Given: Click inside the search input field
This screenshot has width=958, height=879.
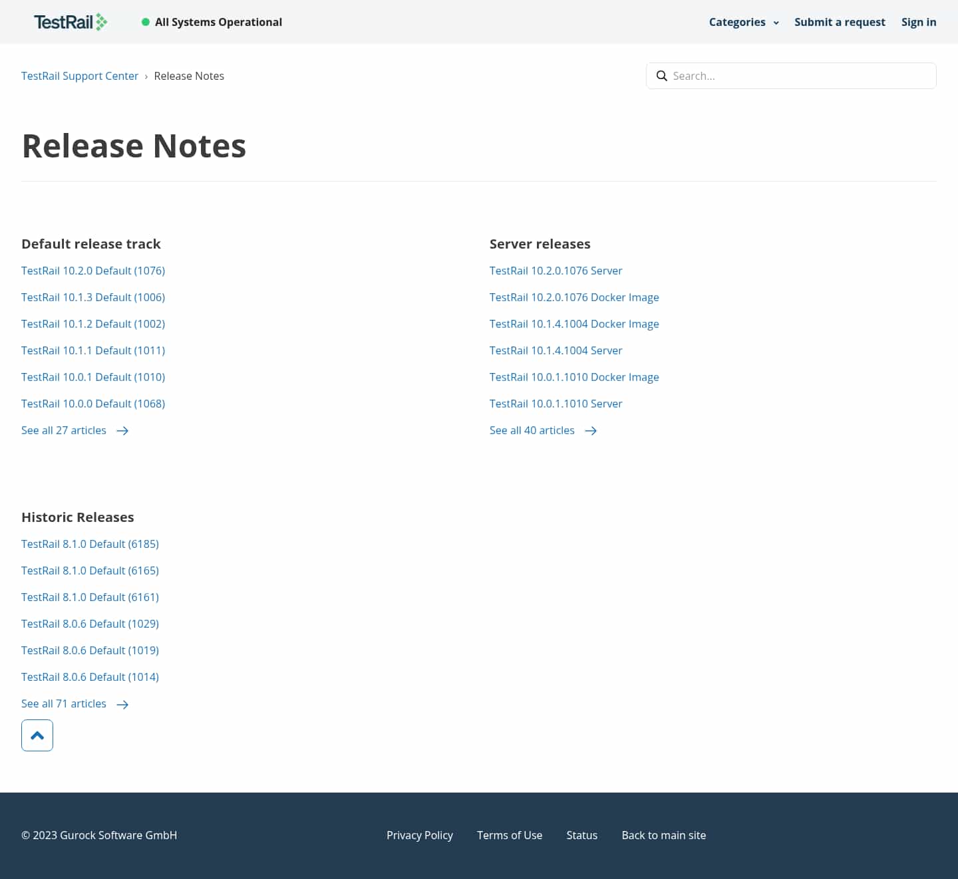Looking at the screenshot, I should pyautogui.click(x=765, y=76).
